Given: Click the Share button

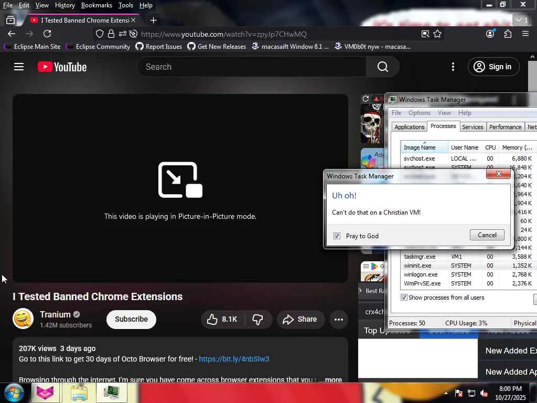Looking at the screenshot, I should pos(300,320).
